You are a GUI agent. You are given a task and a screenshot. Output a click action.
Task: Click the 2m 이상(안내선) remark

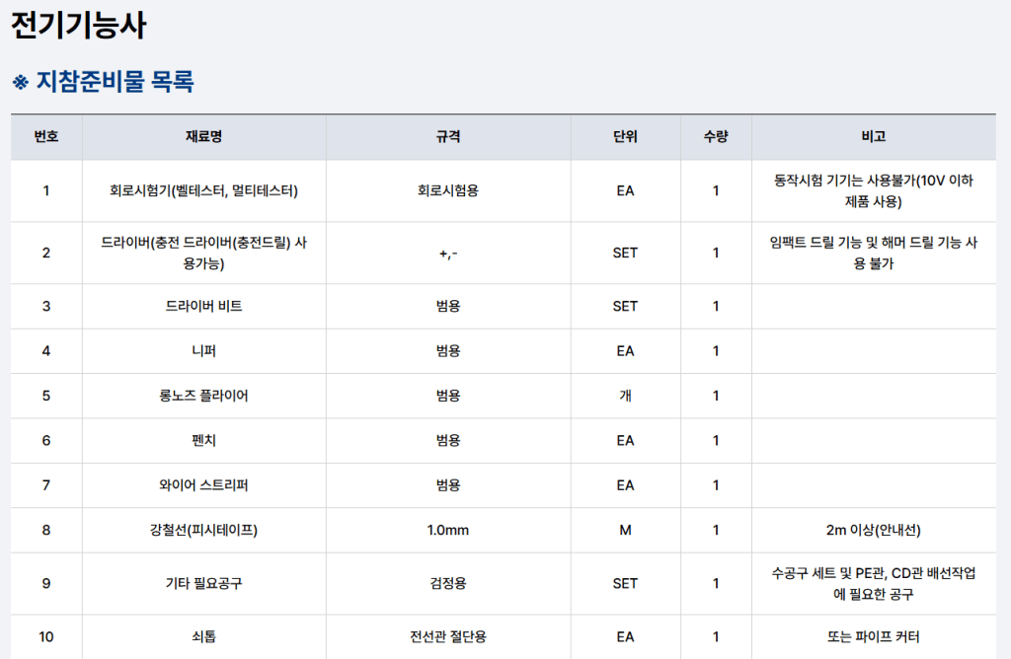(x=874, y=530)
